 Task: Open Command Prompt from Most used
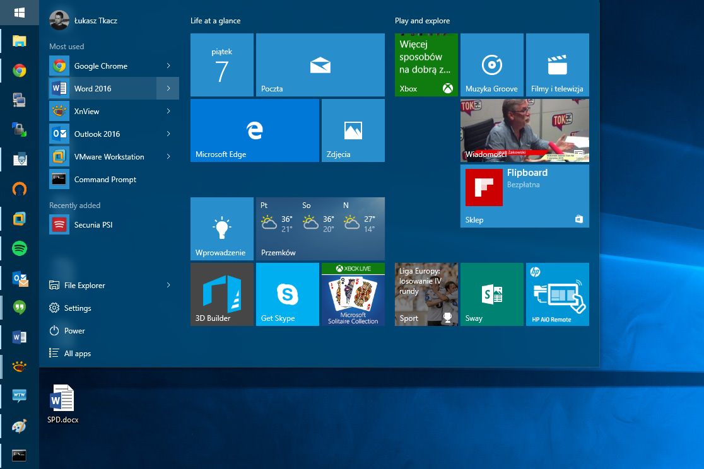point(114,180)
